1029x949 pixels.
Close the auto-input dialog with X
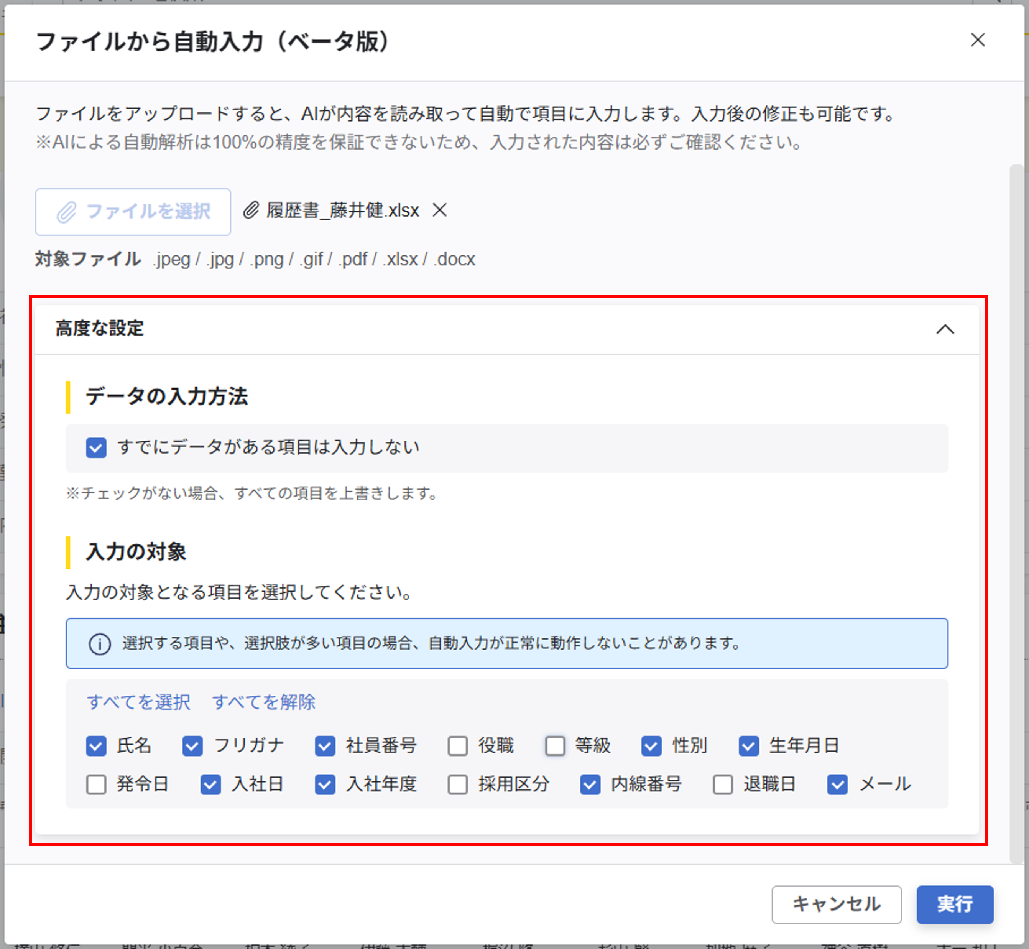pos(977,40)
